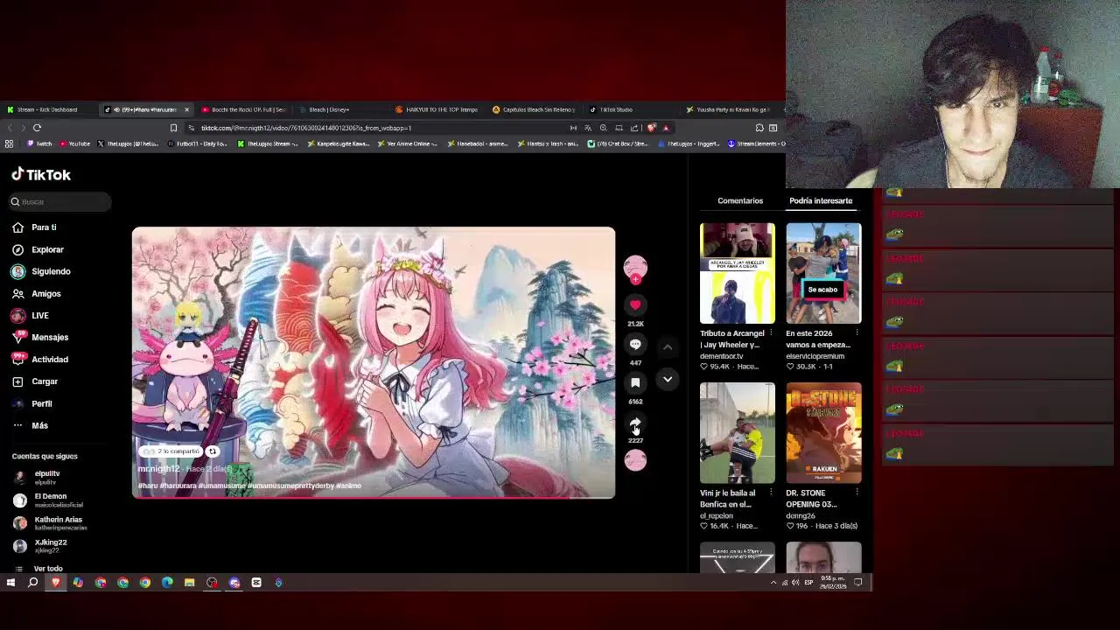Share the video using the arrow icon
1120x630 pixels.
click(x=635, y=422)
